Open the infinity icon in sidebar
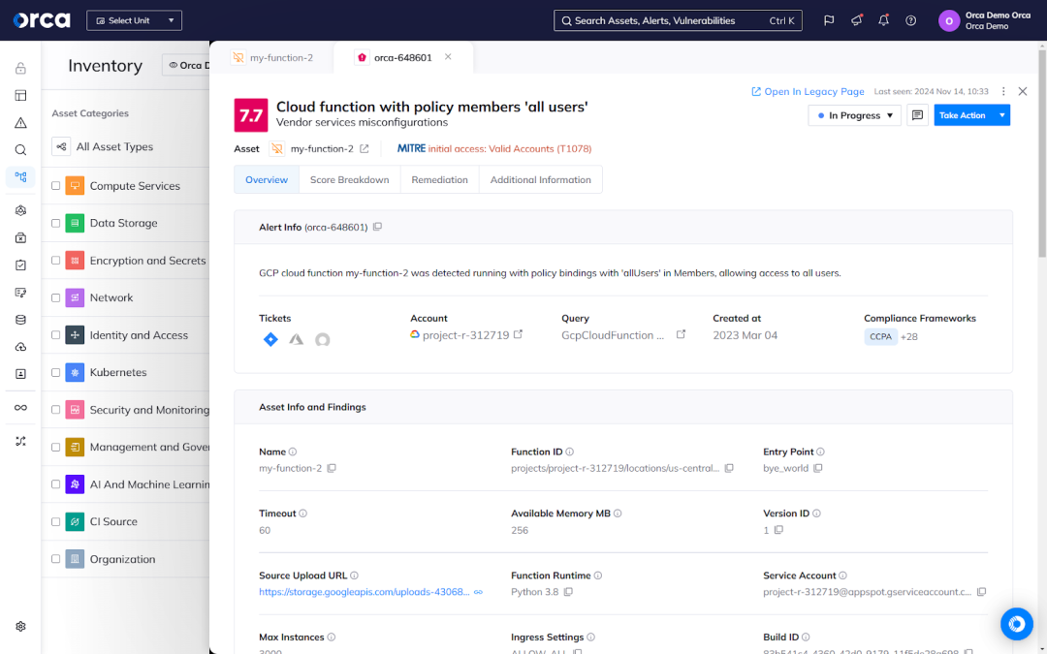This screenshot has width=1047, height=654. (x=20, y=408)
